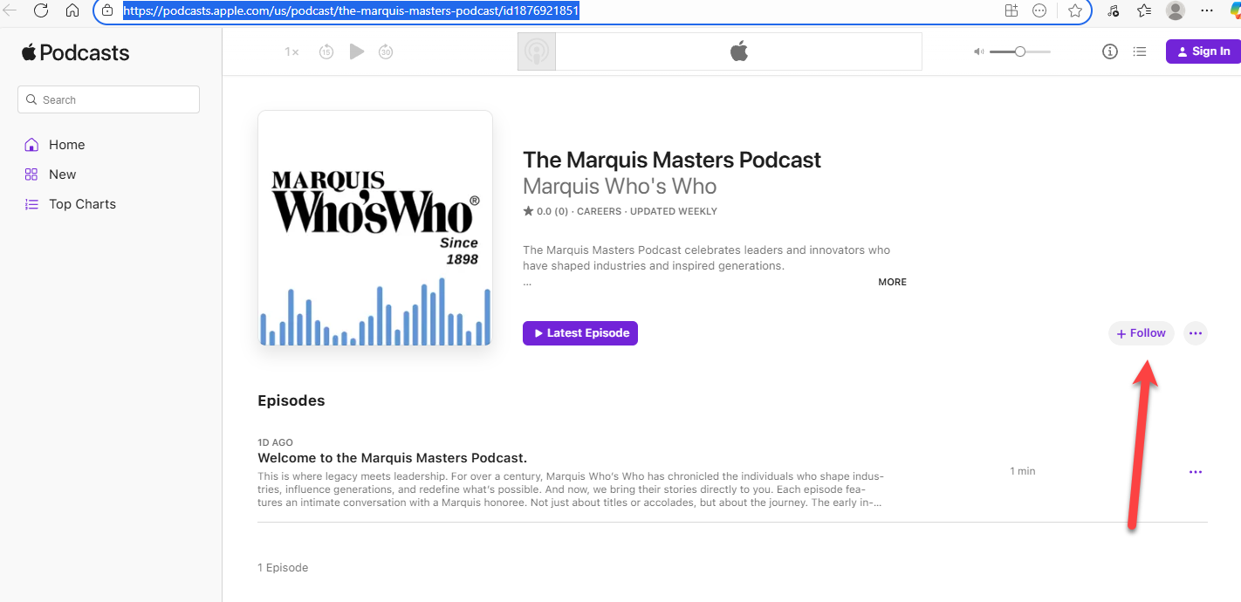Open New in the sidebar
The image size is (1241, 602).
pos(62,174)
